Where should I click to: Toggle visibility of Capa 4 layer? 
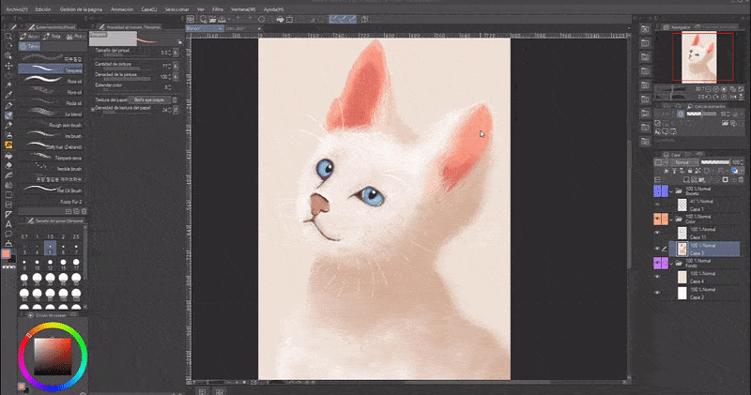tap(657, 277)
